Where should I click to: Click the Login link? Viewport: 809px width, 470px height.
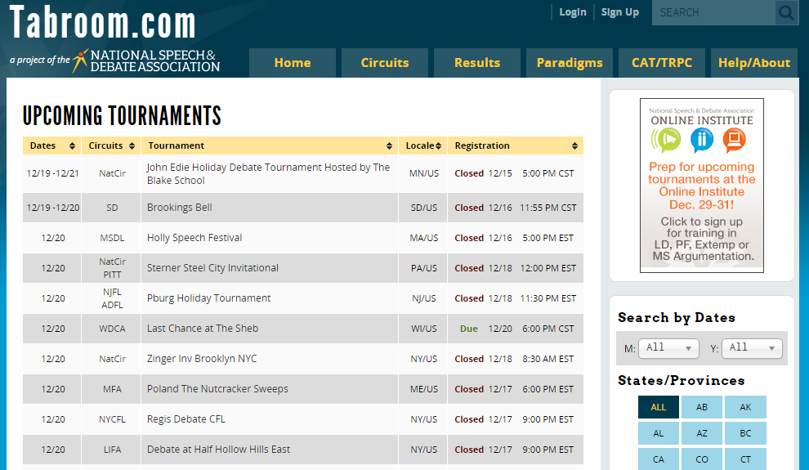point(572,12)
